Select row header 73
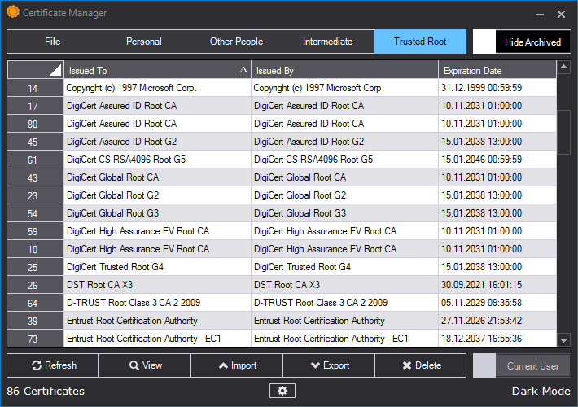Viewport: 578px width, 407px height. pos(35,339)
